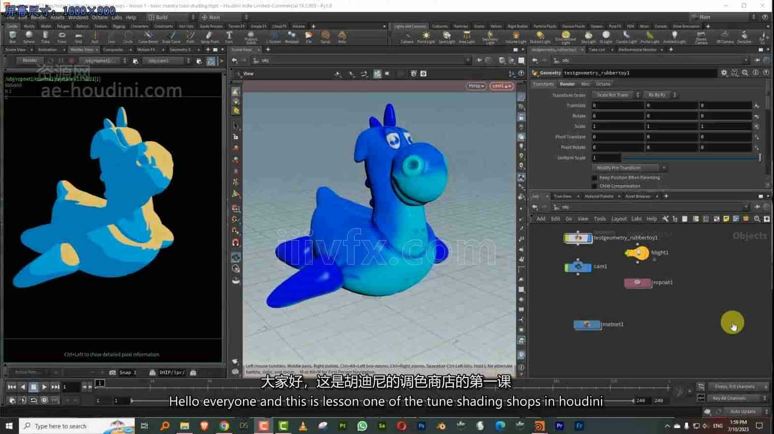Select the Draw Curve shelf tool
The image size is (774, 434).
pos(171,37)
